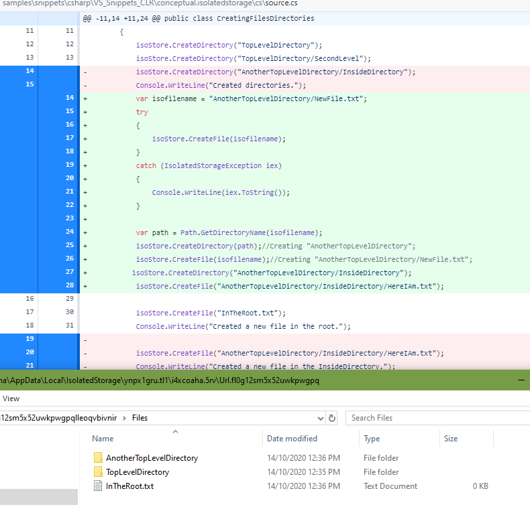530x513 pixels.
Task: Sort by the Name column header
Action: pos(103,439)
